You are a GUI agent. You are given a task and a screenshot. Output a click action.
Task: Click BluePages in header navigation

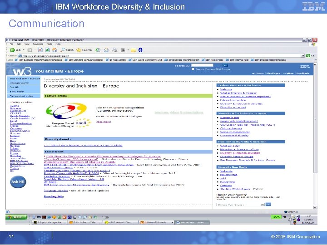(x=273, y=73)
